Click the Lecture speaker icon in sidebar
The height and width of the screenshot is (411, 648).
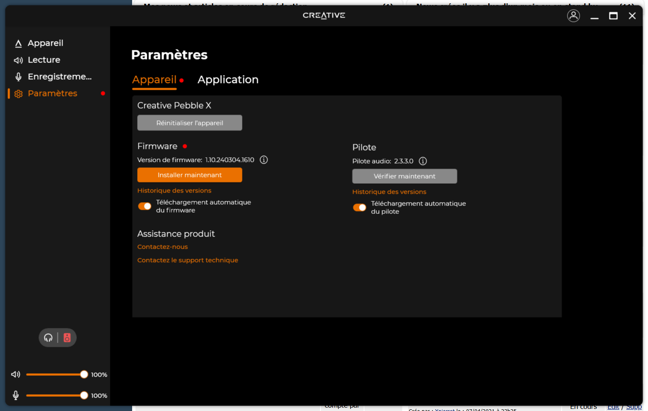tap(18, 60)
